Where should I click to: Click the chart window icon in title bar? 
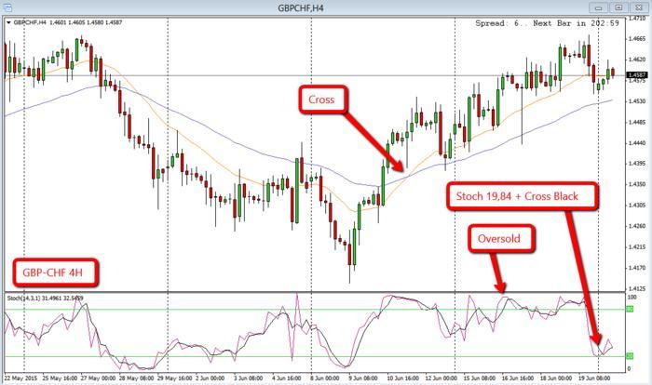click(x=7, y=7)
